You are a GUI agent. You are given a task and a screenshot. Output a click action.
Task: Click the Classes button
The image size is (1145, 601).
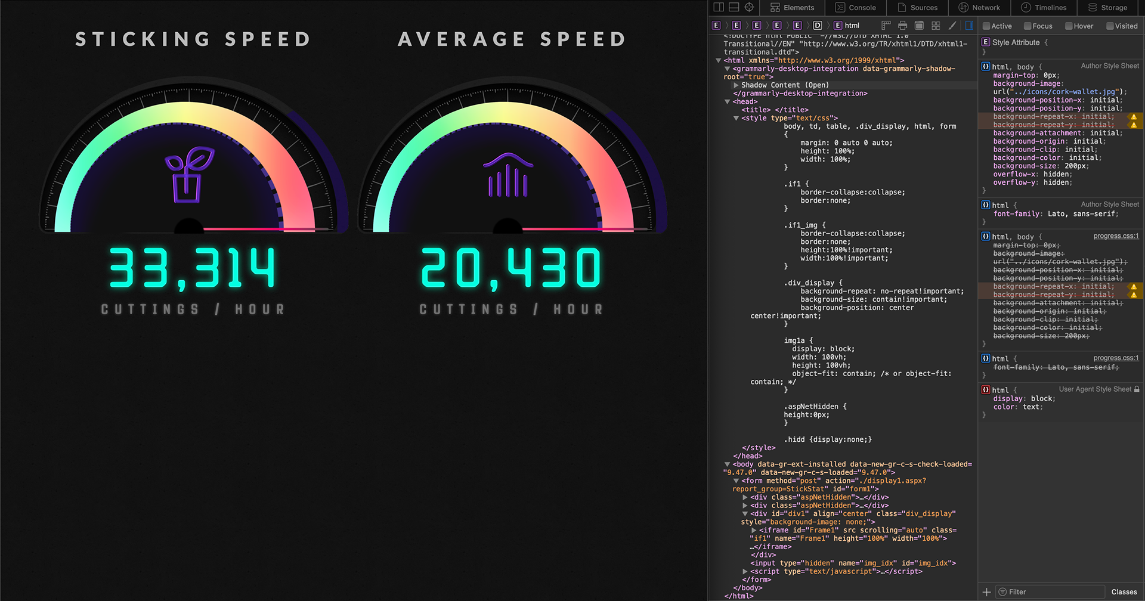(x=1124, y=592)
